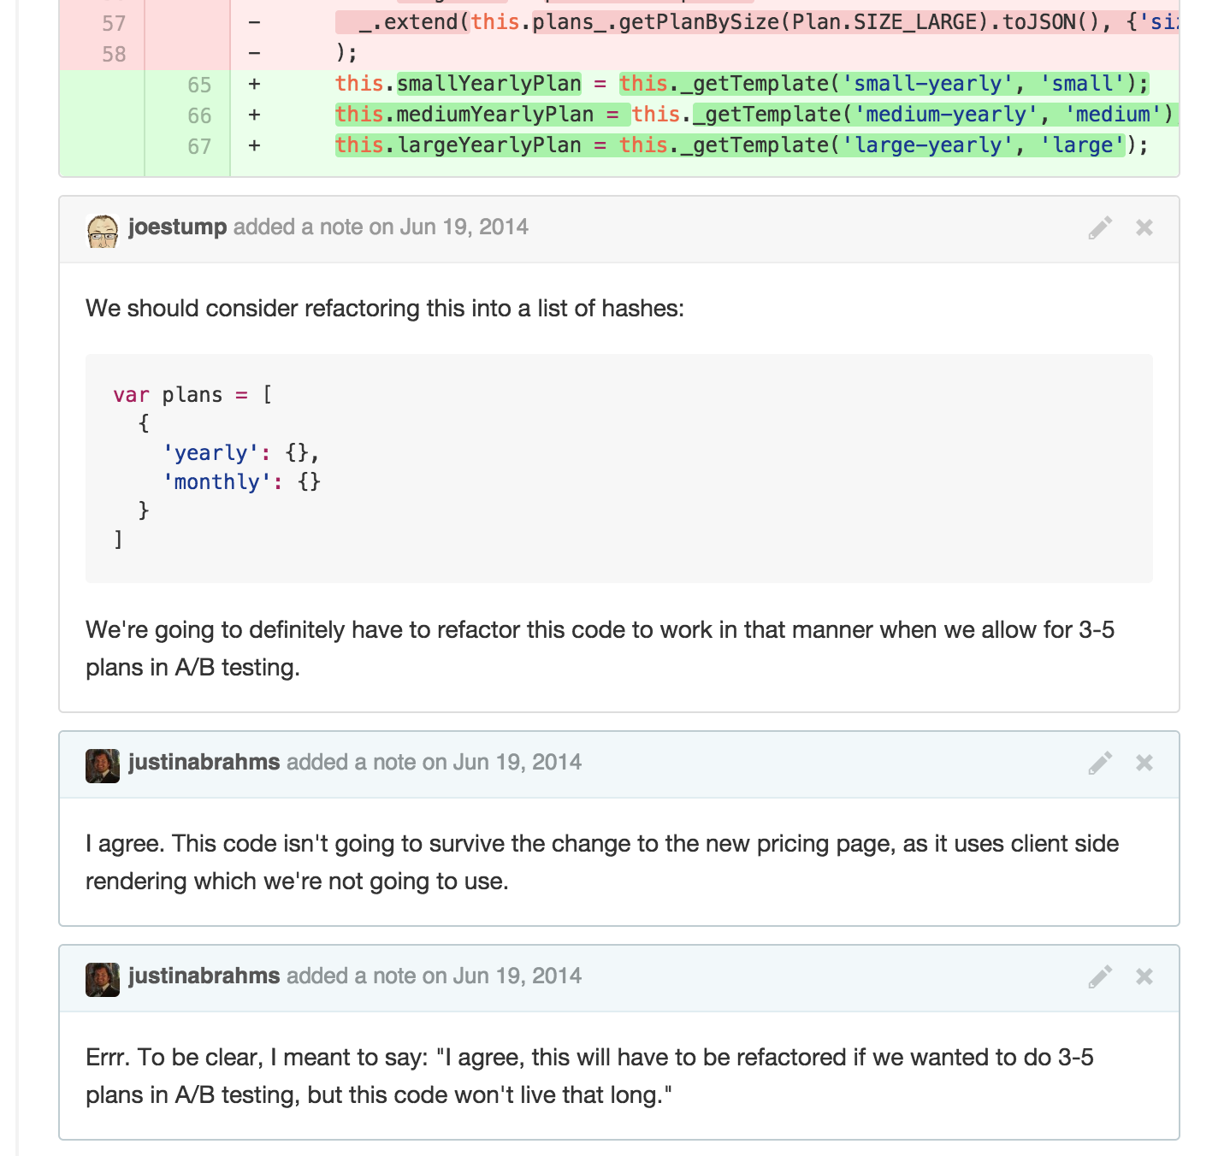Edit joestump's note with pencil icon

click(1100, 227)
